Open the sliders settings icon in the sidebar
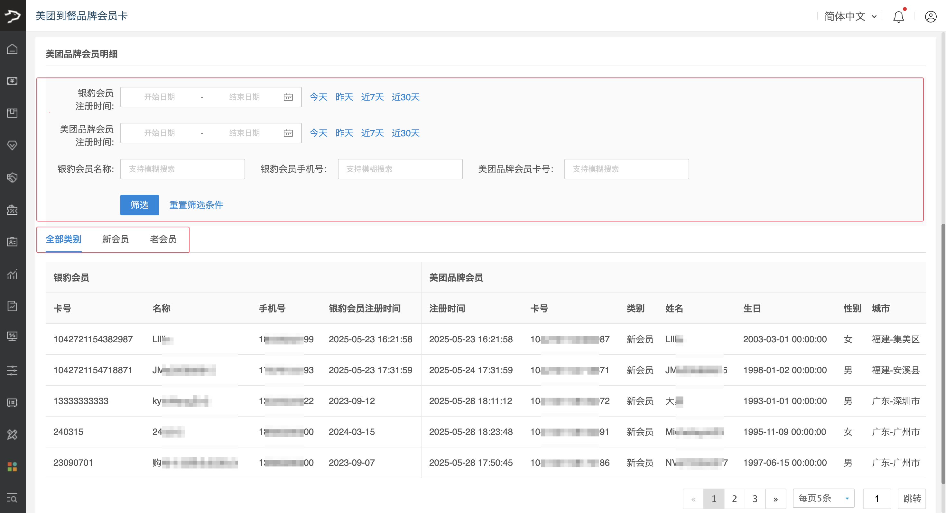This screenshot has height=513, width=946. (x=12, y=370)
